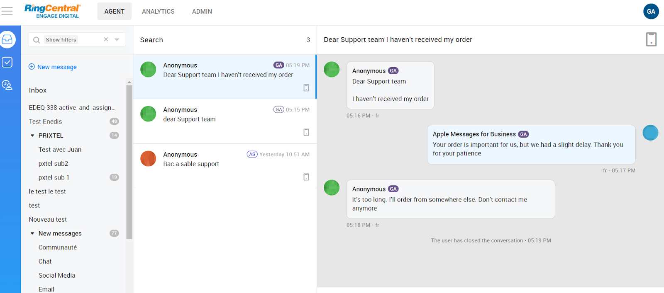Click the green avatar of 05:19 PM thread

pyautogui.click(x=148, y=69)
